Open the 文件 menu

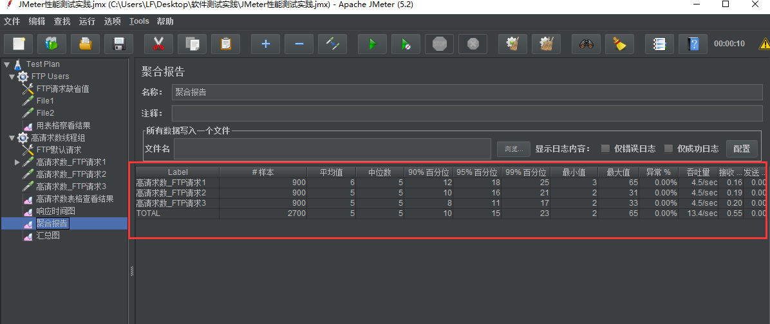coord(12,22)
